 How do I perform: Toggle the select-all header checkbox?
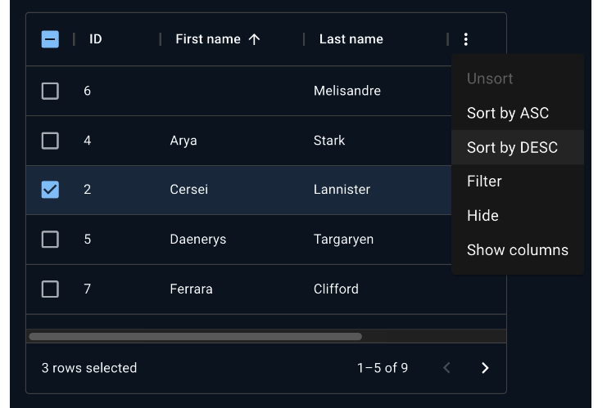(x=50, y=39)
